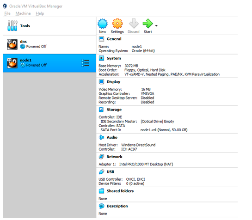
Task: Open the Network settings heading link
Action: 114,157
